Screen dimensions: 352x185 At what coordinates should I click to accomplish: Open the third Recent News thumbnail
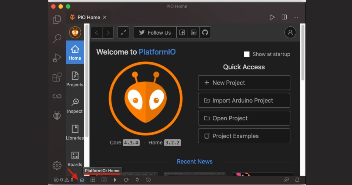[x=263, y=174]
